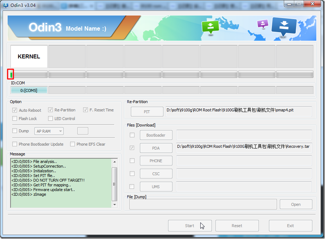This screenshot has height=239, width=325.
Task: Enable Phone EFS Clear checkbox
Action: [72, 144]
